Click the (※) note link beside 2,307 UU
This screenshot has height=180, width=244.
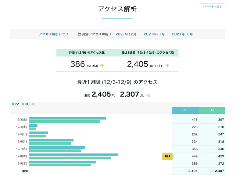pyautogui.click(x=148, y=95)
